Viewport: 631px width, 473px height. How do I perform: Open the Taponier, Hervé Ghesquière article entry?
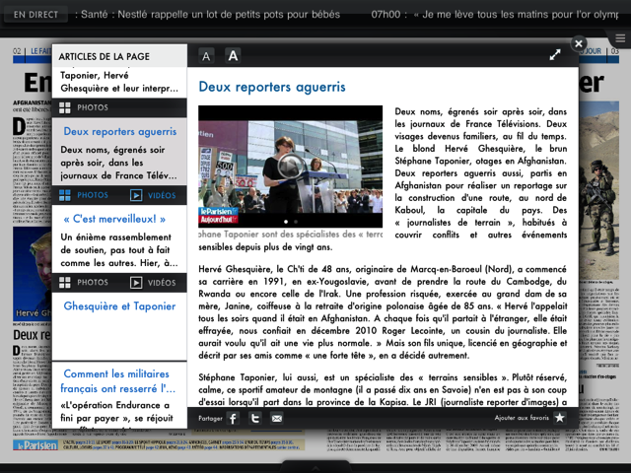point(119,82)
